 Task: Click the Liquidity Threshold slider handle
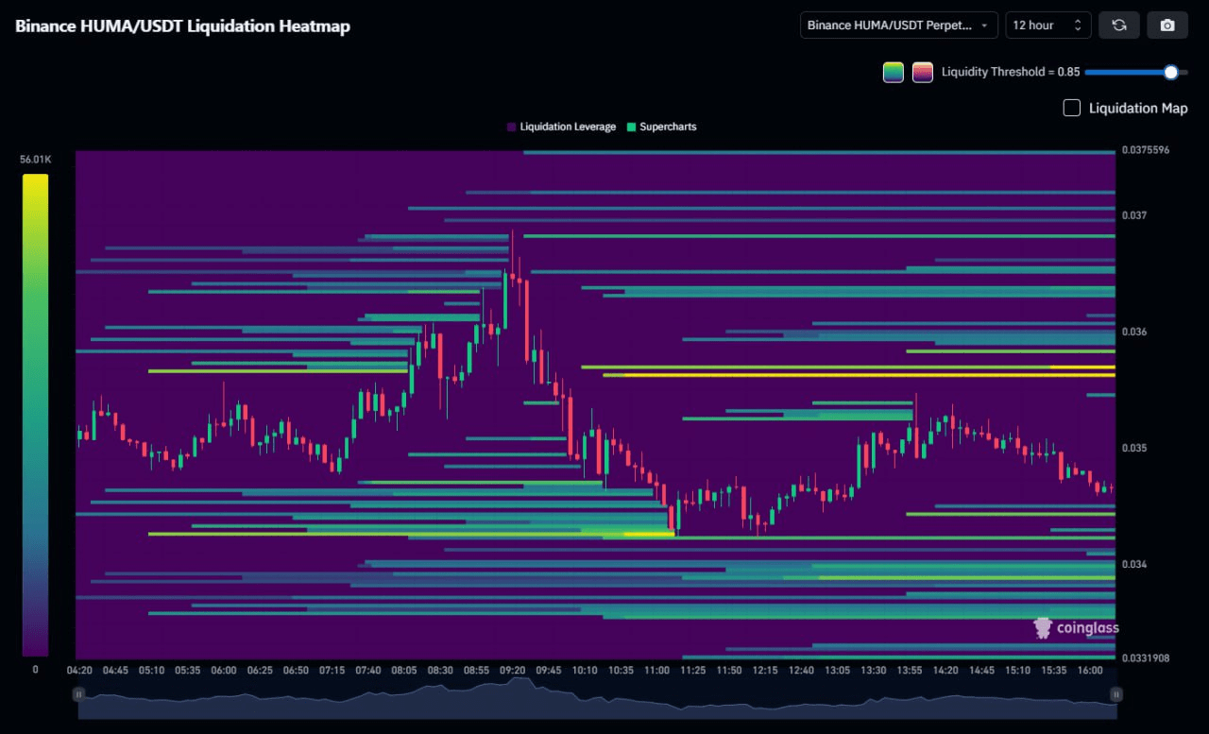[1171, 72]
